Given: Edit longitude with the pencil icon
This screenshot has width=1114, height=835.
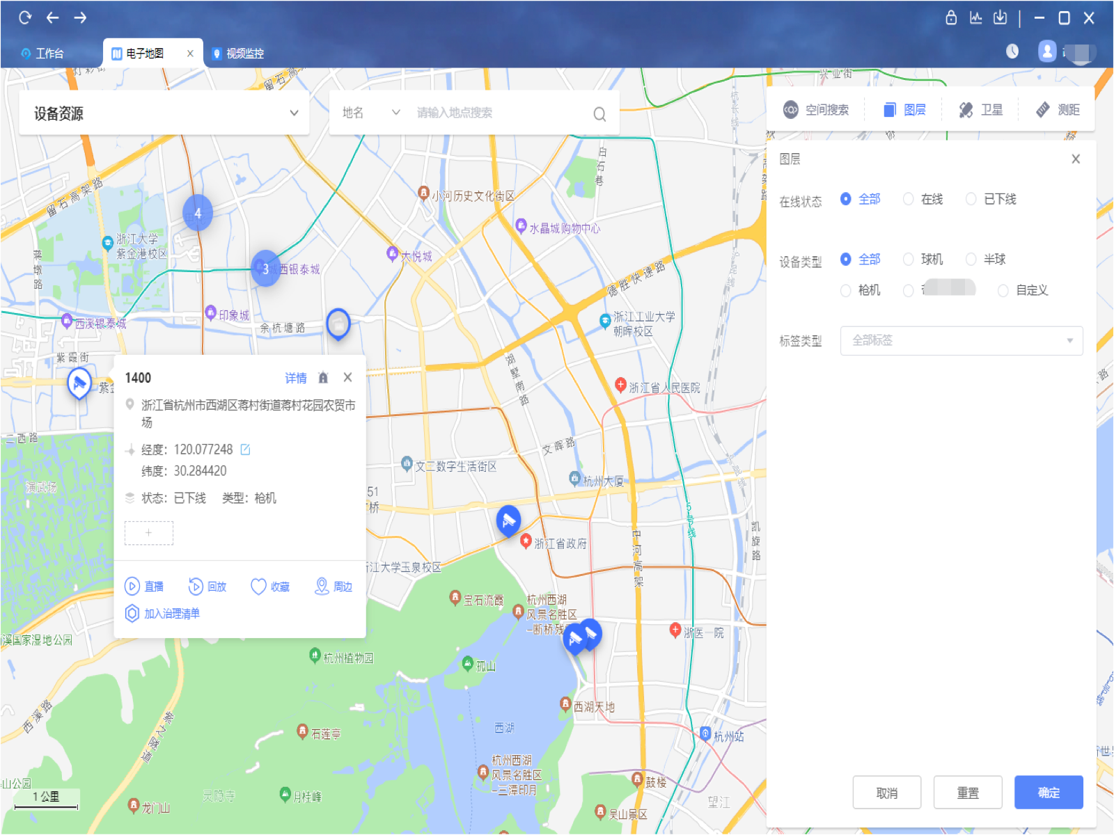Looking at the screenshot, I should point(245,450).
